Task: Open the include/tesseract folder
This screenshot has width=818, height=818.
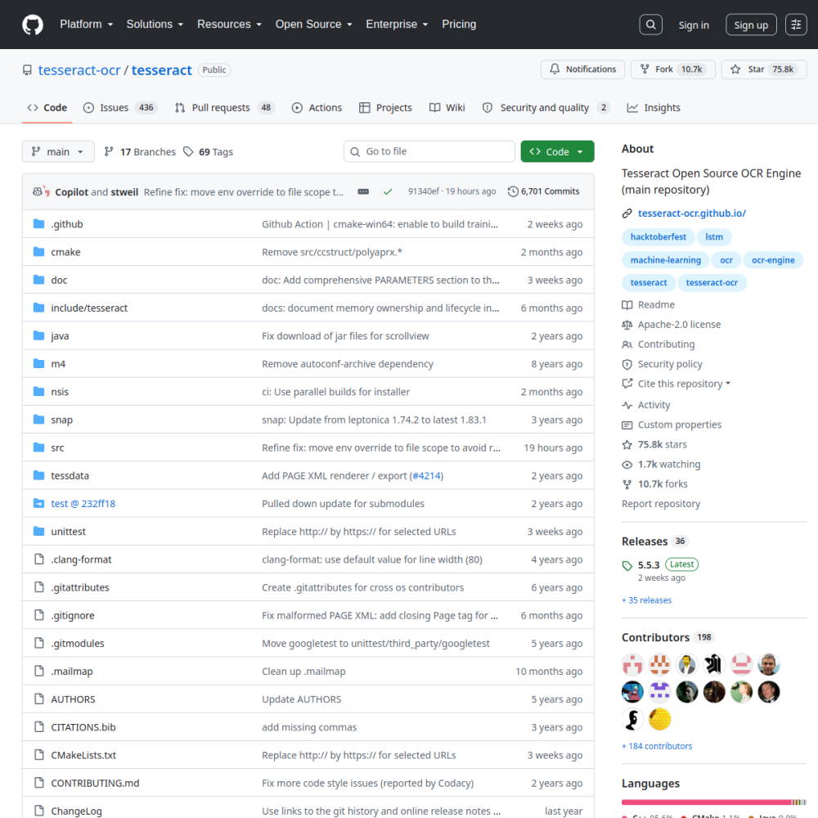Action: pos(89,308)
